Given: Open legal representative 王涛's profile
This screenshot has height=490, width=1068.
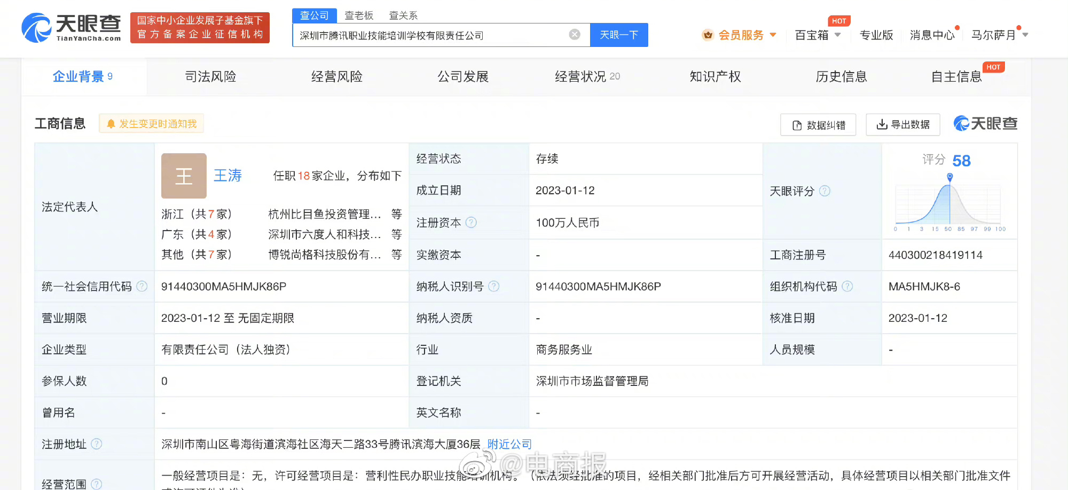Looking at the screenshot, I should (x=227, y=176).
